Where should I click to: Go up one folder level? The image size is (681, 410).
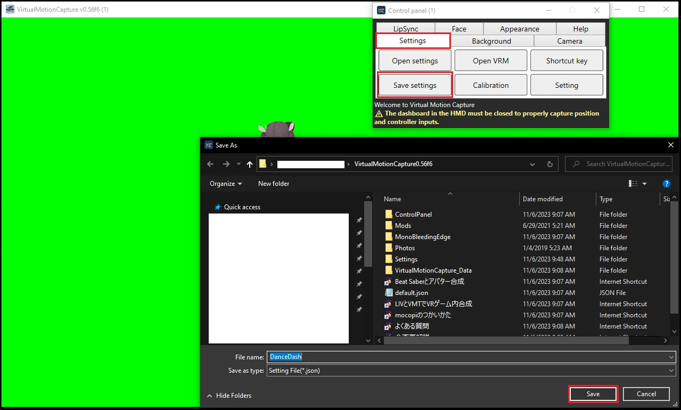[250, 164]
